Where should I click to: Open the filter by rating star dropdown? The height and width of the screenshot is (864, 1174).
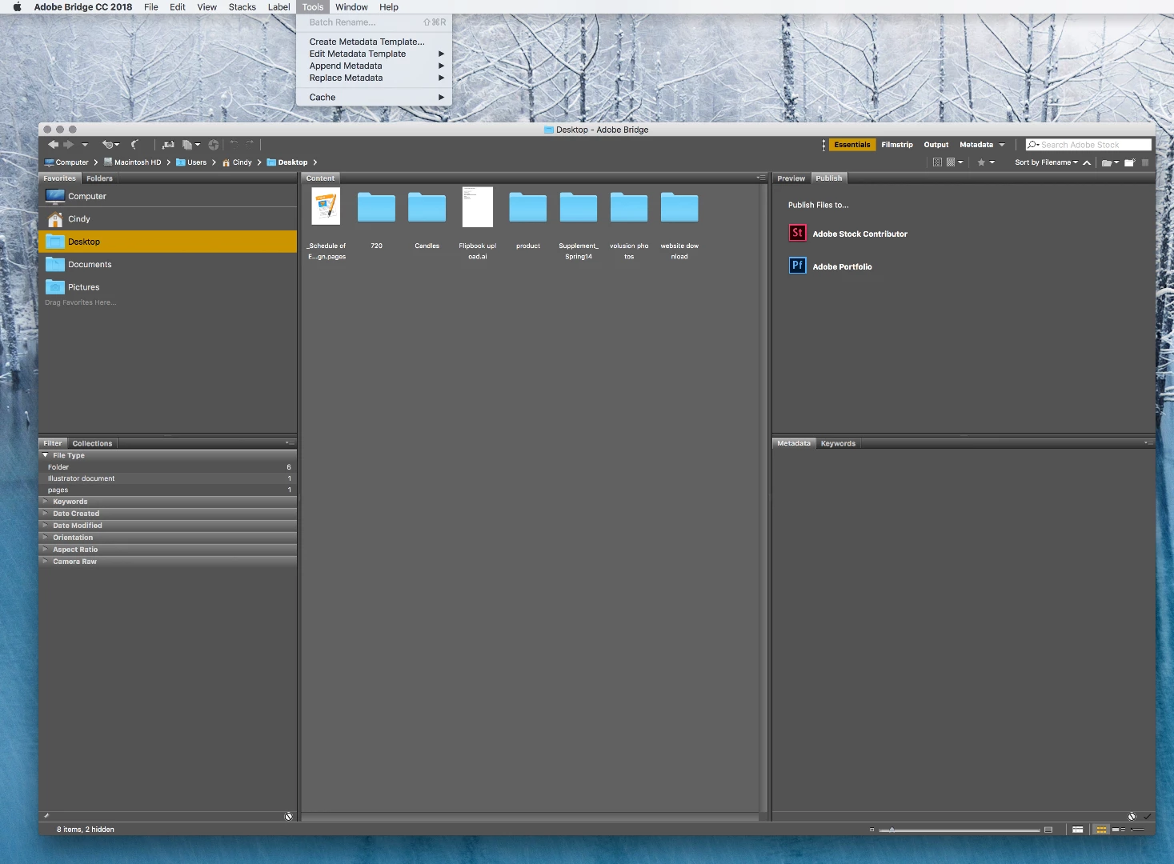[x=986, y=162]
